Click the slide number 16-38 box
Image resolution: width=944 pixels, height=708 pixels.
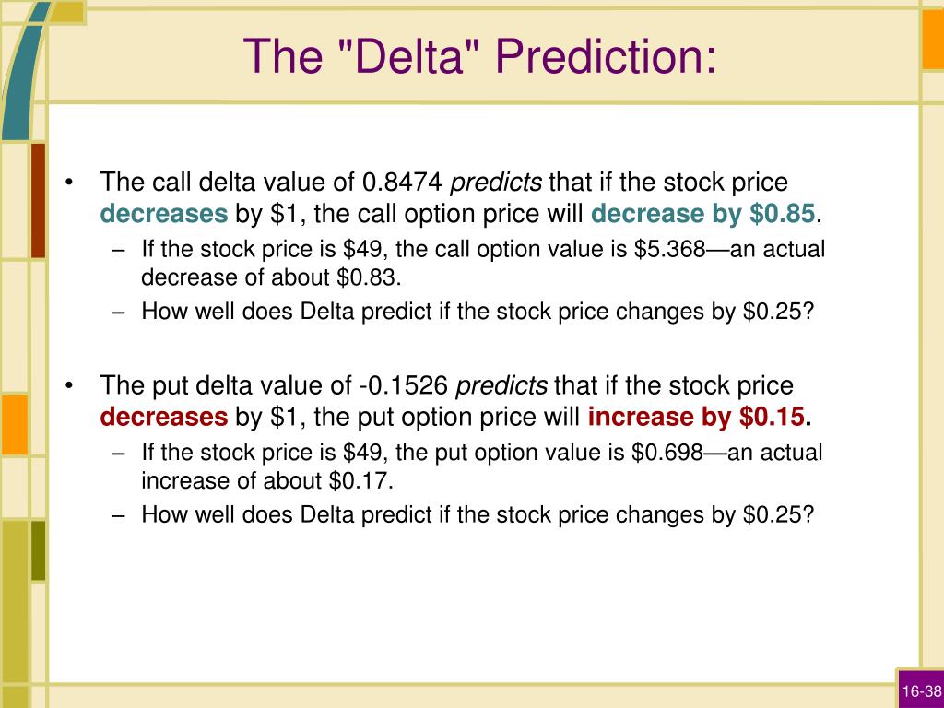pyautogui.click(x=920, y=690)
